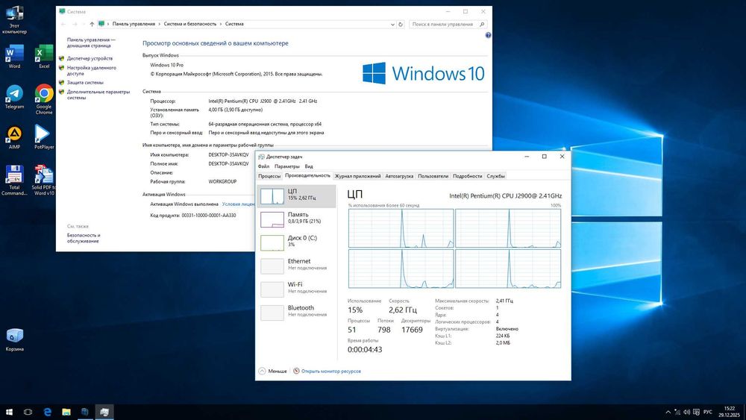Click the search magnifier icon in Система window
This screenshot has width=746, height=420.
pos(482,25)
